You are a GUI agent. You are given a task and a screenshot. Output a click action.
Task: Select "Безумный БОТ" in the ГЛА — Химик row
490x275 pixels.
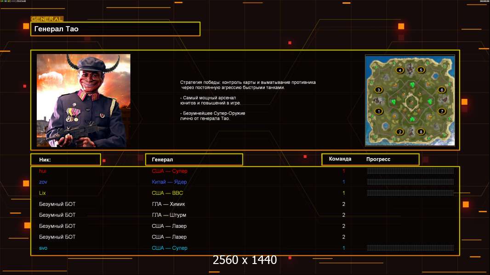[57, 204]
